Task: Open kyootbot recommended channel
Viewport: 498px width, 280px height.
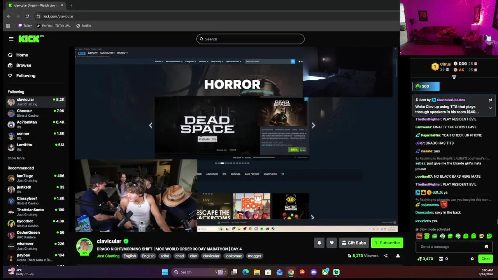Action: click(x=36, y=223)
